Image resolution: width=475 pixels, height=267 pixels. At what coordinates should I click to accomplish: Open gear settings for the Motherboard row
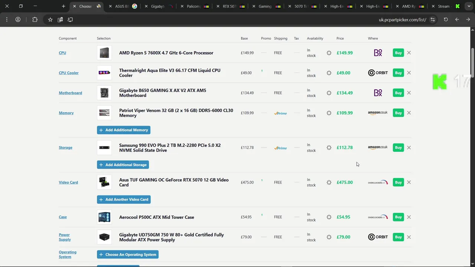coord(329,93)
